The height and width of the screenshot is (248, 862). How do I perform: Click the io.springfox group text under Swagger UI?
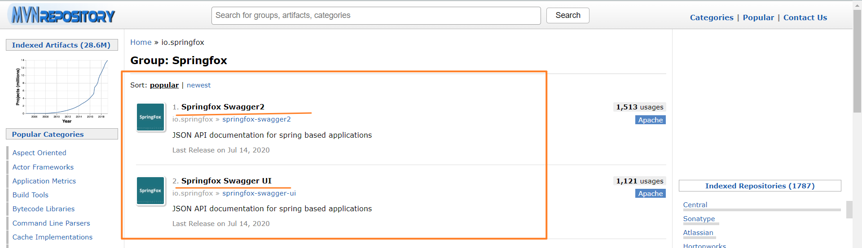point(193,193)
